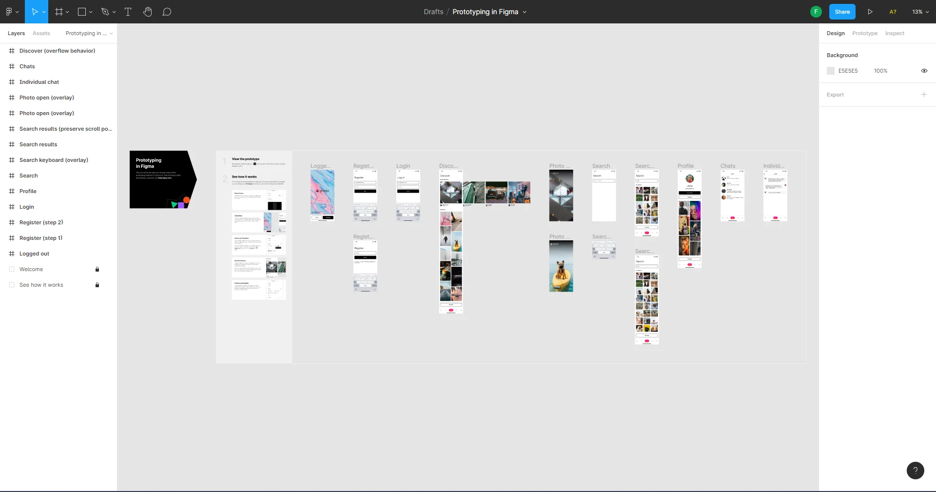This screenshot has height=492, width=936.
Task: Open the 13% zoom dropdown
Action: point(920,12)
